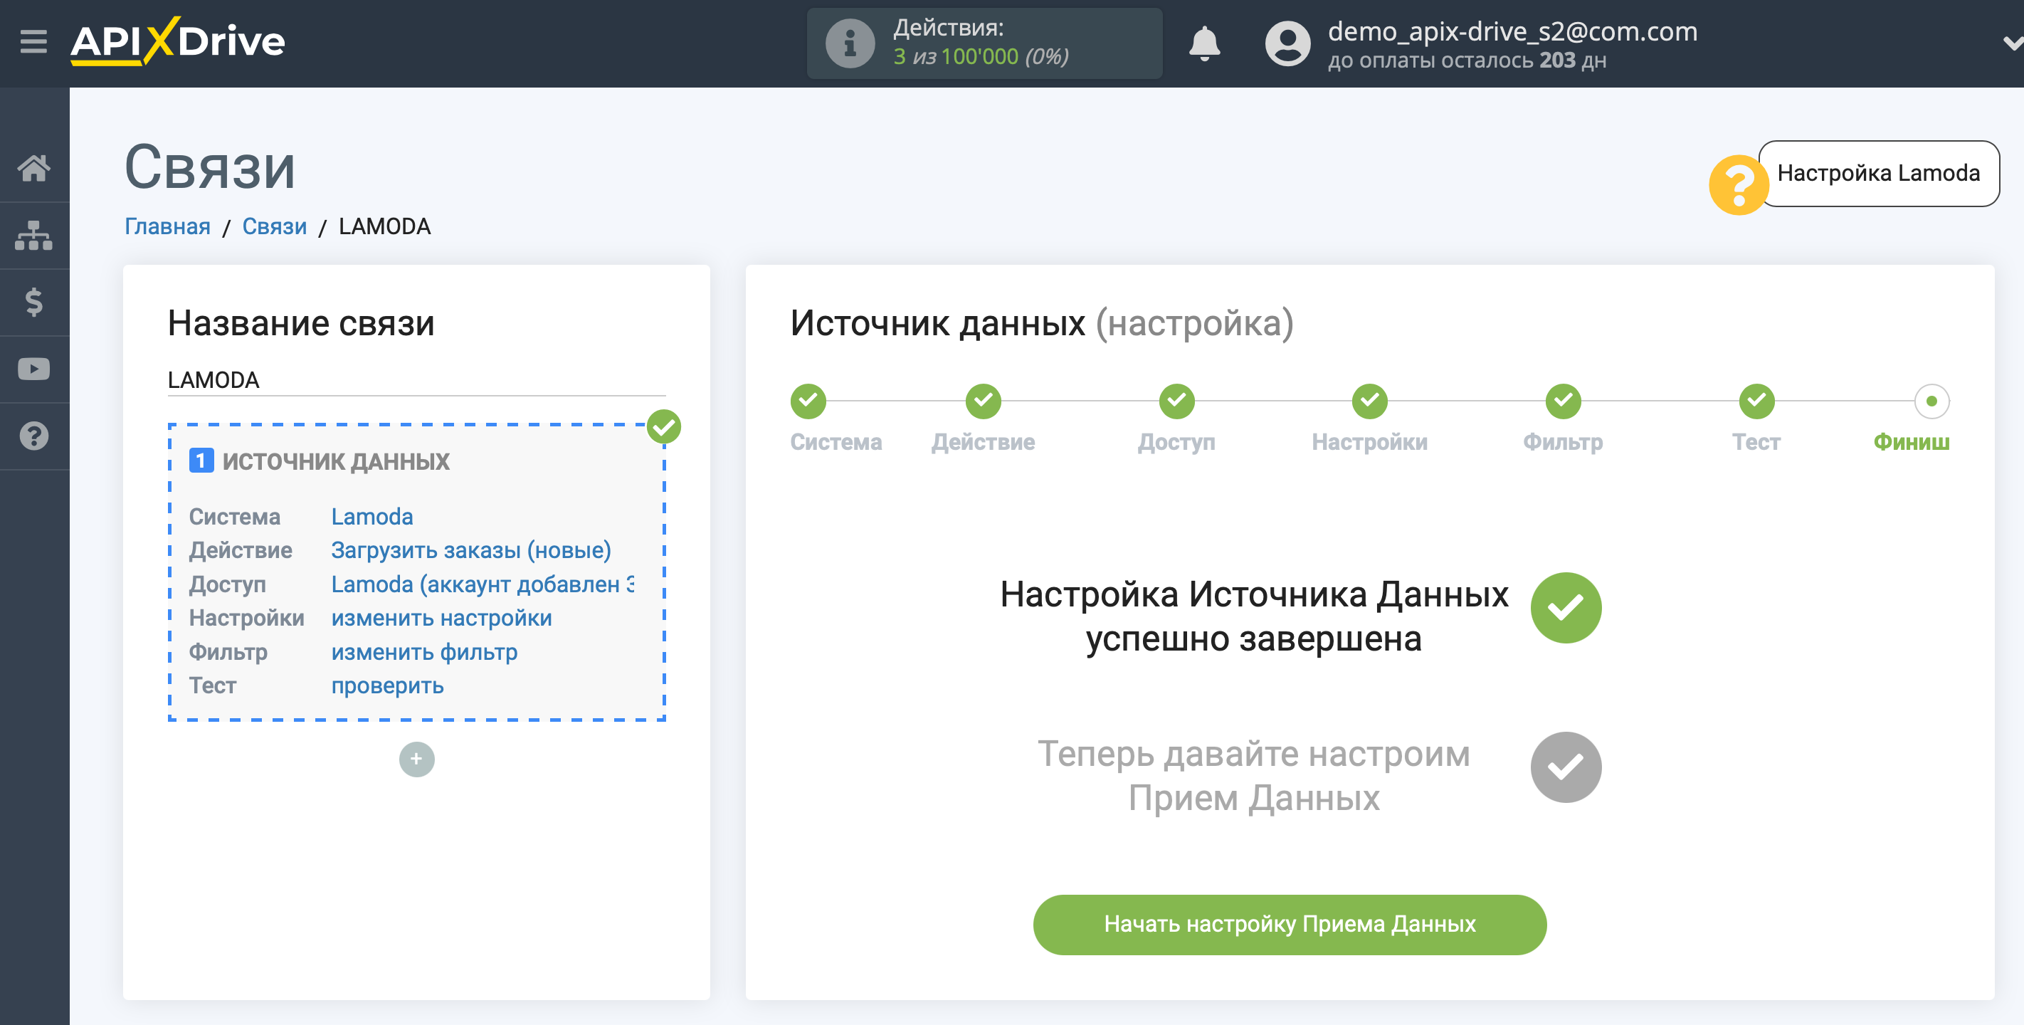Click large green success checkmark
The height and width of the screenshot is (1025, 2024).
[x=1566, y=608]
